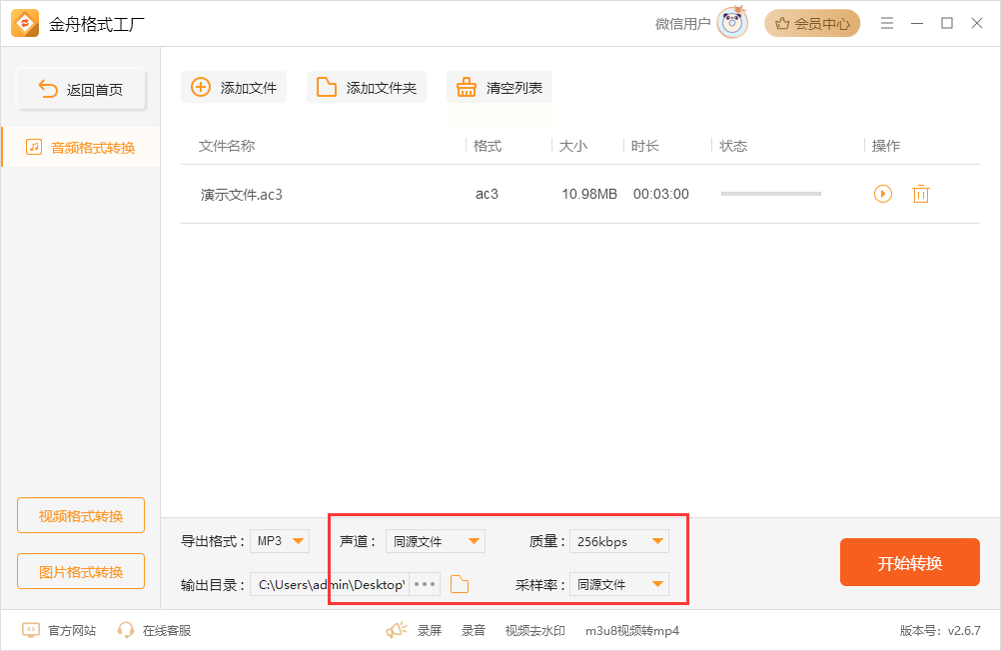The height and width of the screenshot is (651, 1001).
Task: Switch to 视频格式转换 mode
Action: (81, 515)
